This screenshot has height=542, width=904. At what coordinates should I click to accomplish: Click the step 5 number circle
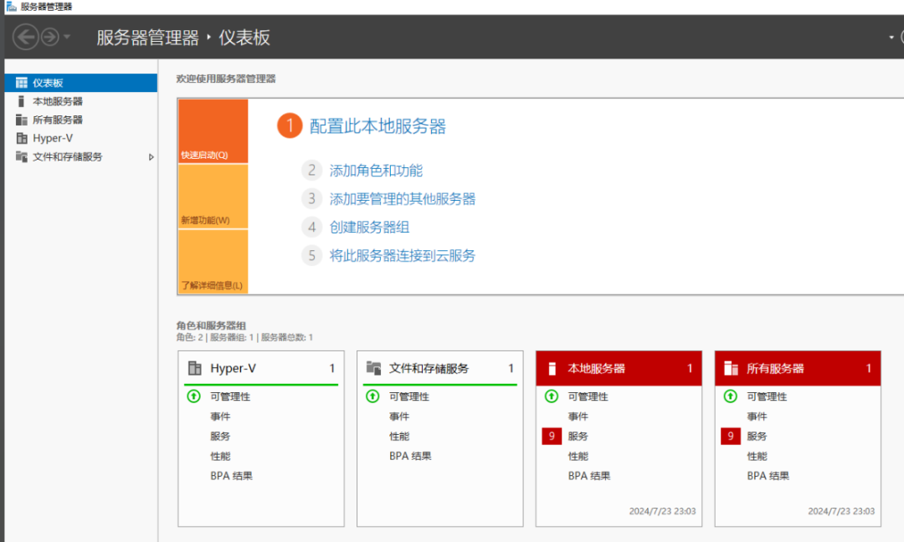coord(311,255)
